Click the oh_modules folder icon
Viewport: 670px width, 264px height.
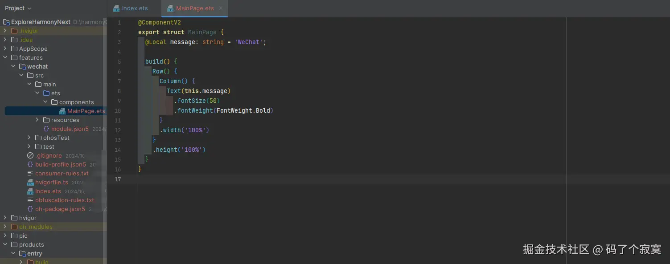pyautogui.click(x=14, y=227)
